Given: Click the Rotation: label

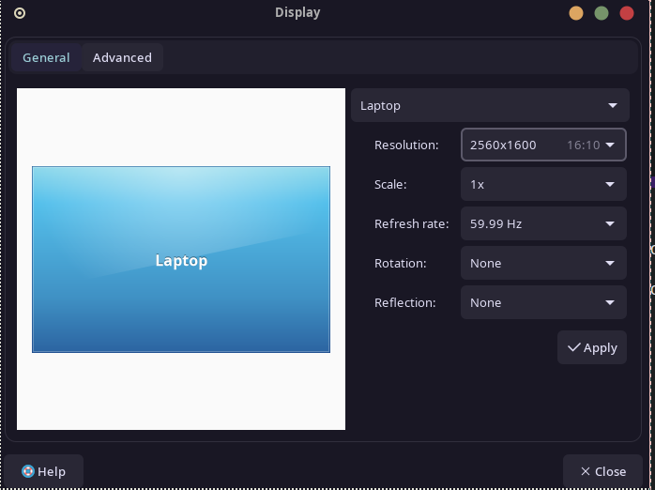Looking at the screenshot, I should 400,263.
